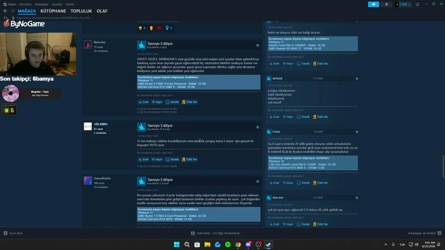Open Arkadaşlar ve Sohbet
Screen dimensions: 445x250
click(x=424, y=233)
